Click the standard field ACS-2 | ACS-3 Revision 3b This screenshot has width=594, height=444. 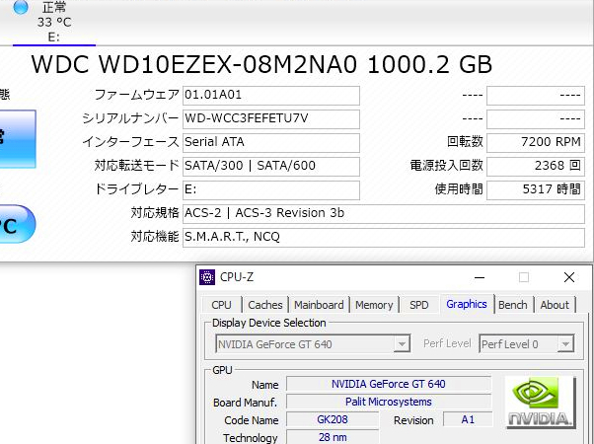[x=384, y=214]
